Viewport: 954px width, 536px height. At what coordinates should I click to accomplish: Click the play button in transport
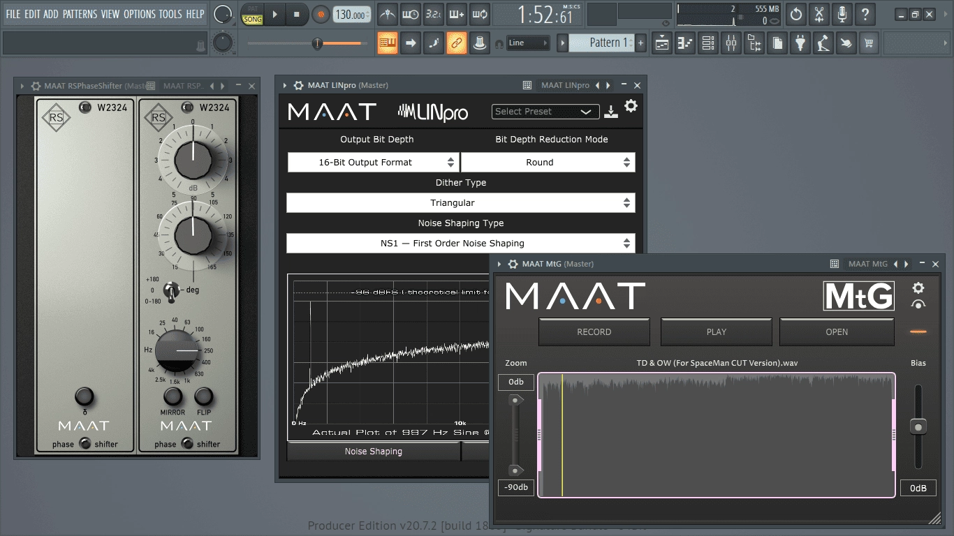[274, 14]
